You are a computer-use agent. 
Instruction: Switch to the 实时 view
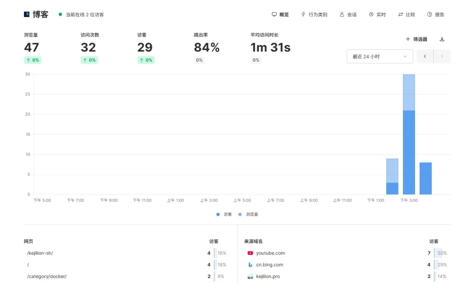coord(377,15)
